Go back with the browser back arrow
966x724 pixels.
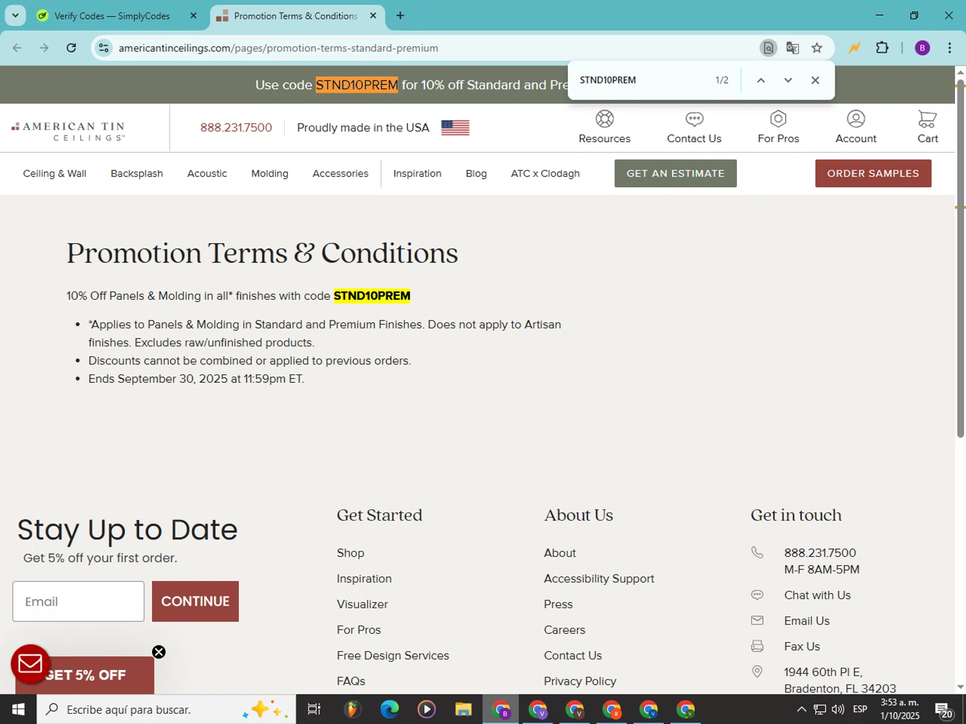click(17, 48)
